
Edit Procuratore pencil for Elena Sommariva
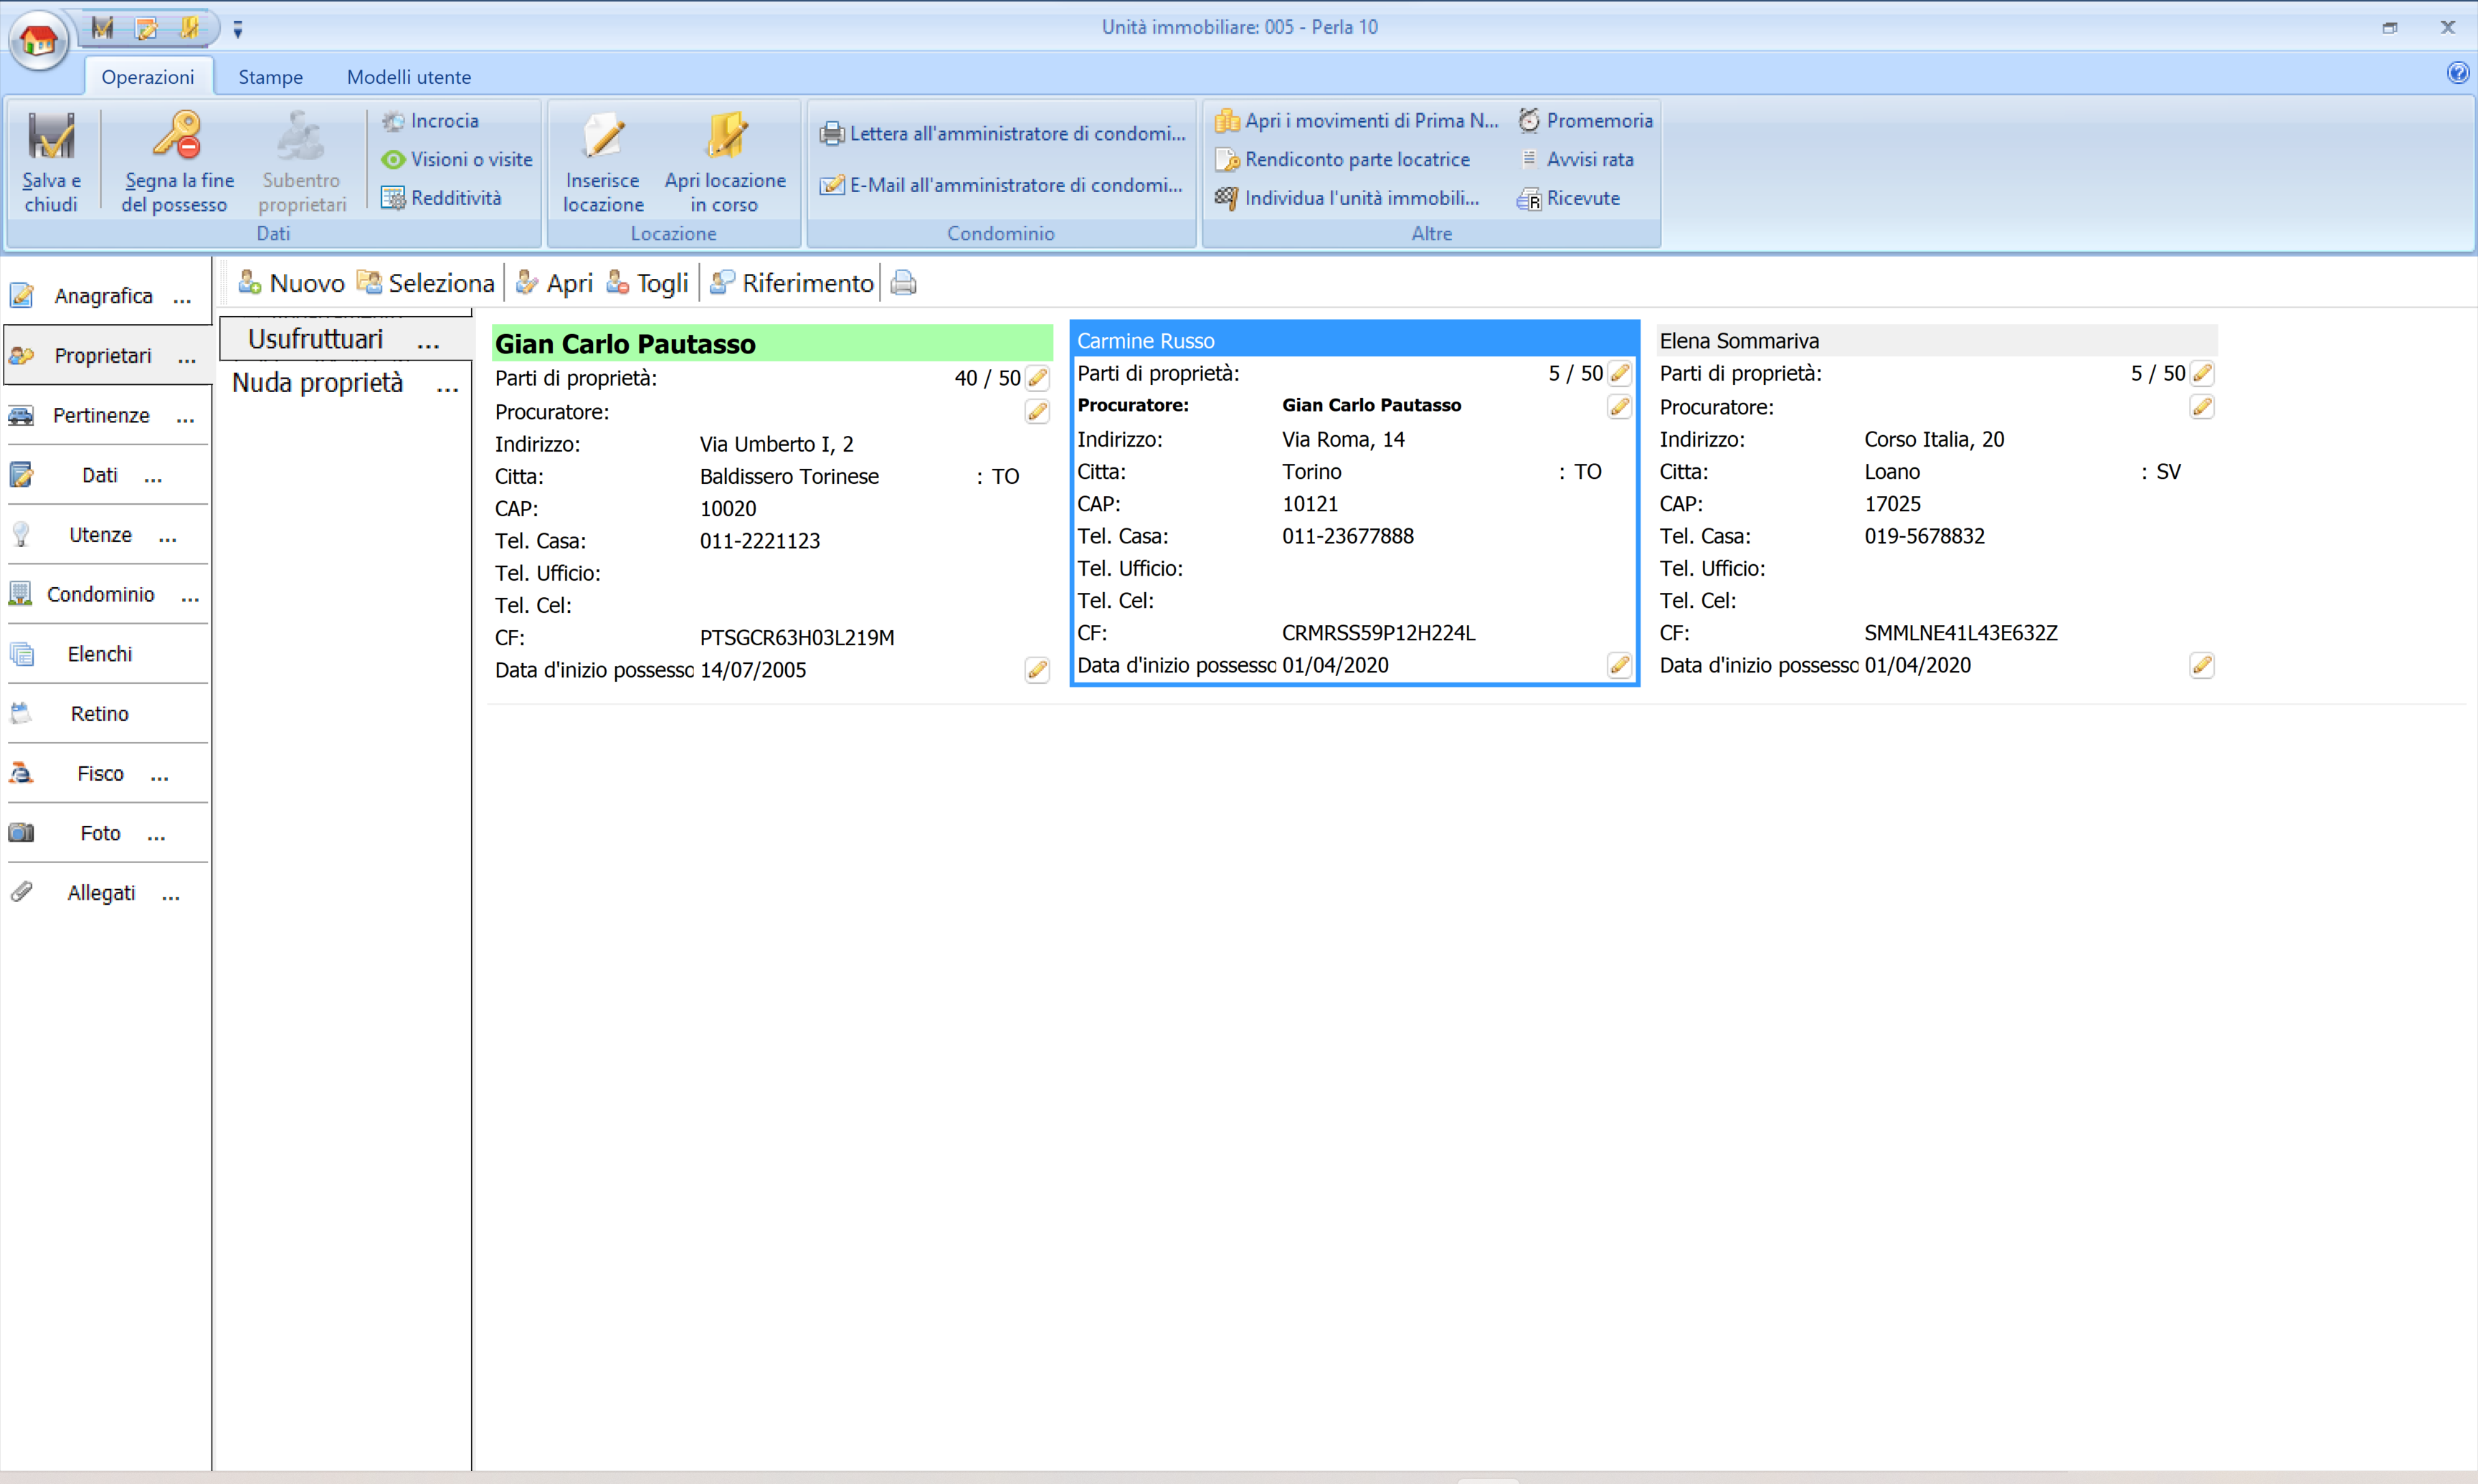coord(2201,407)
